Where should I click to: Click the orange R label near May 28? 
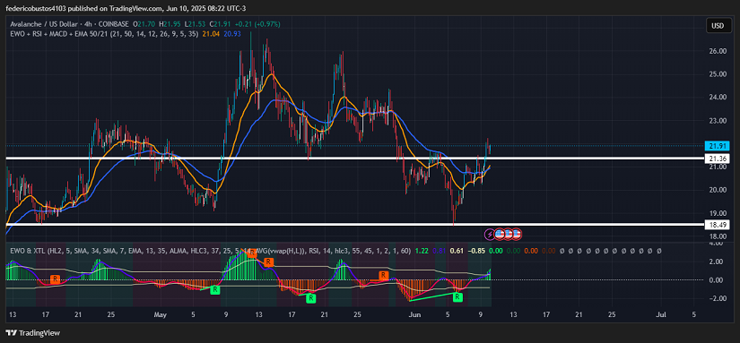coord(384,275)
